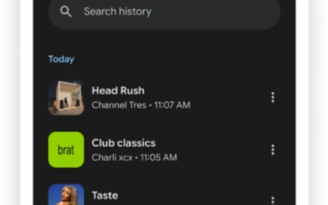
Task: Open the Head Rush song title
Action: [x=118, y=90]
